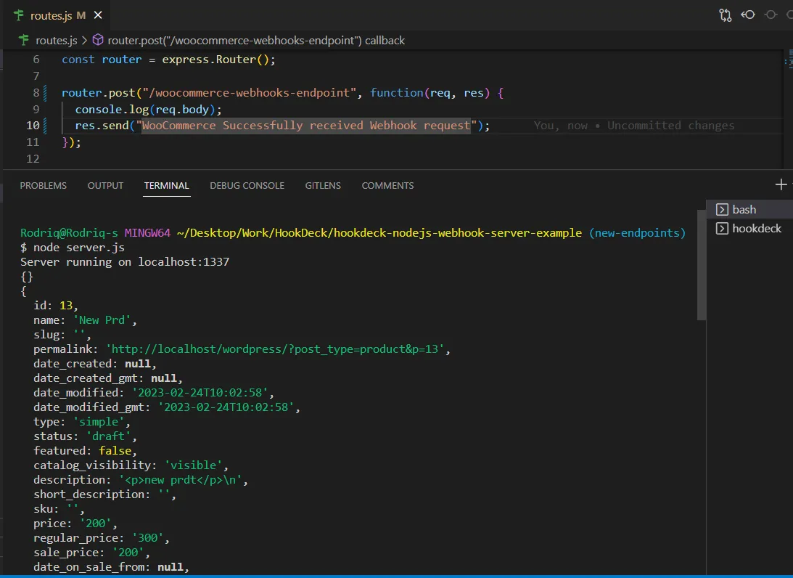Click the hookdeck terminal icon

[x=722, y=228]
